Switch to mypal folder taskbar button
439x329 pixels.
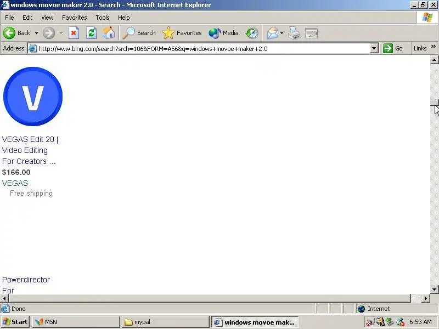click(165, 322)
